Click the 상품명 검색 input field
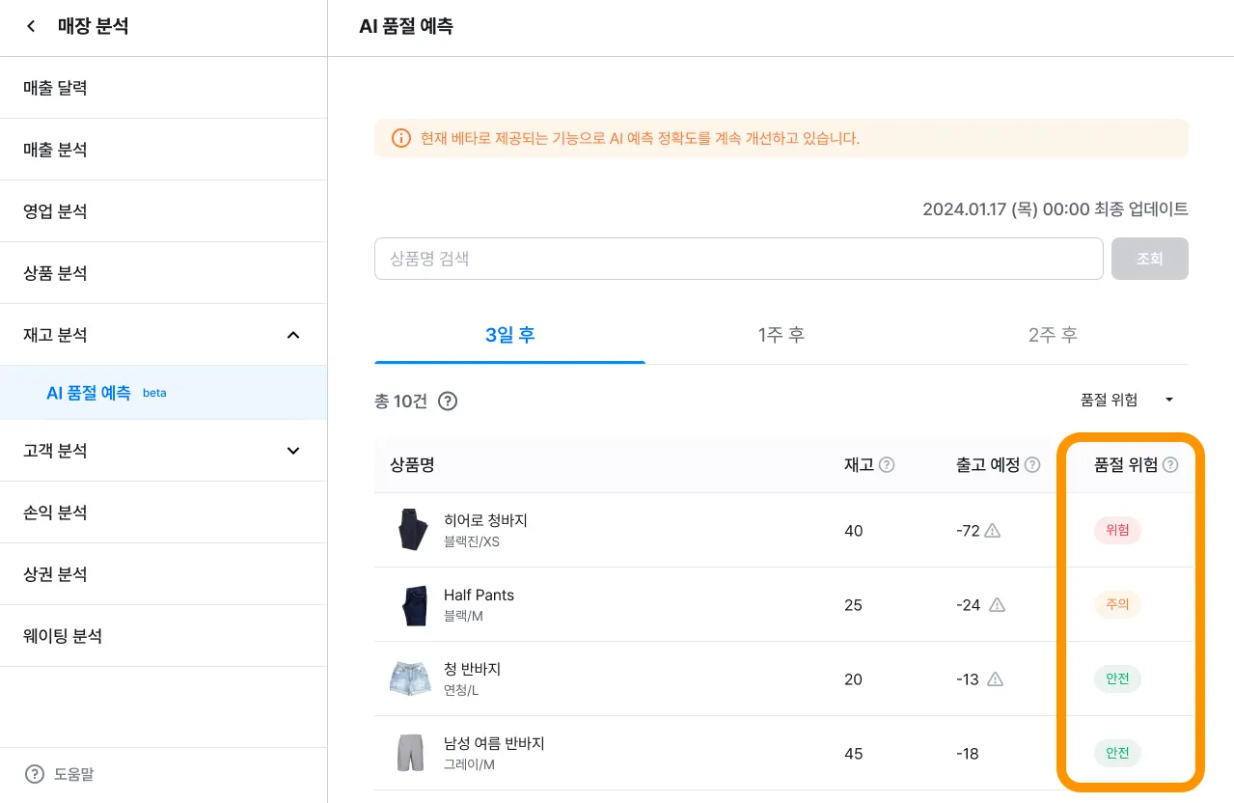Viewport: 1234px width, 803px height. click(738, 259)
